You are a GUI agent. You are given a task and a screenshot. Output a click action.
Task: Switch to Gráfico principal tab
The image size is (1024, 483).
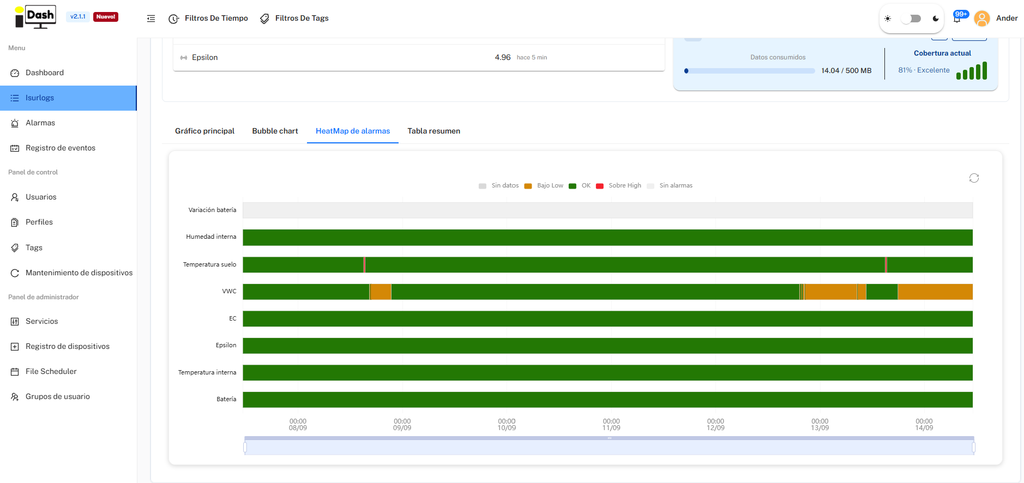[204, 131]
